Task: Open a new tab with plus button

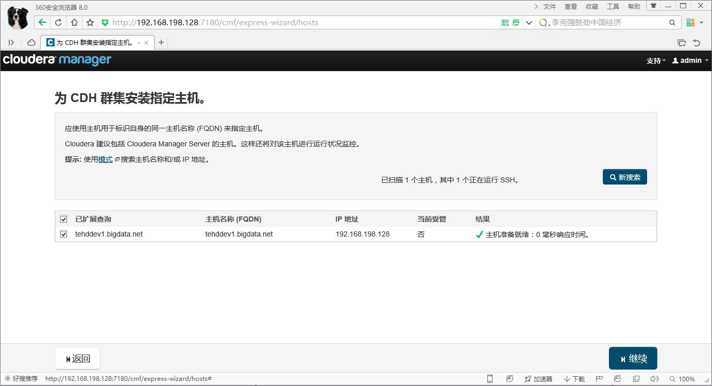Action: coord(161,42)
